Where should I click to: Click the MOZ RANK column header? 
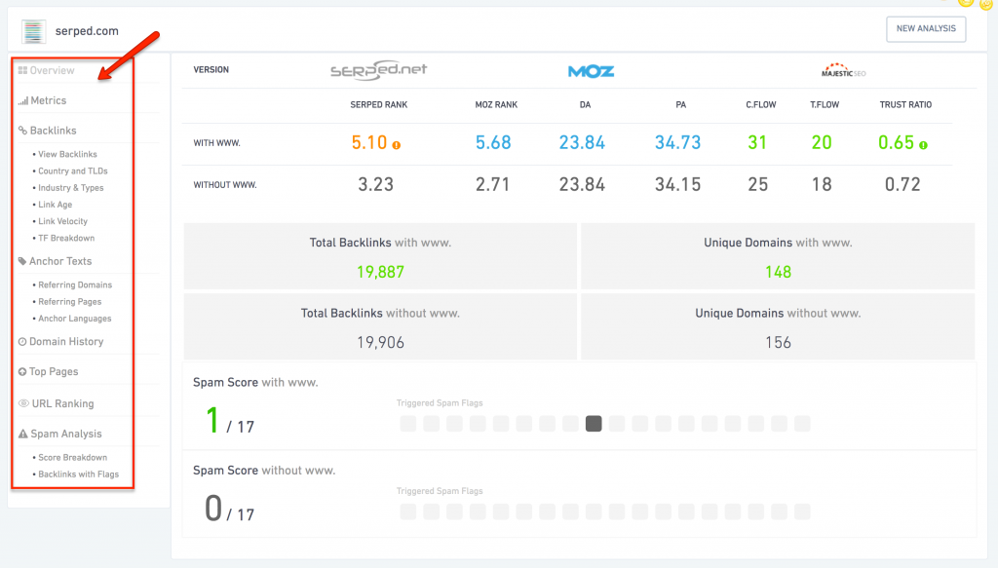pos(496,105)
